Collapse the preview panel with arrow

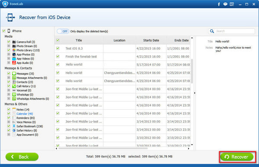195,93
